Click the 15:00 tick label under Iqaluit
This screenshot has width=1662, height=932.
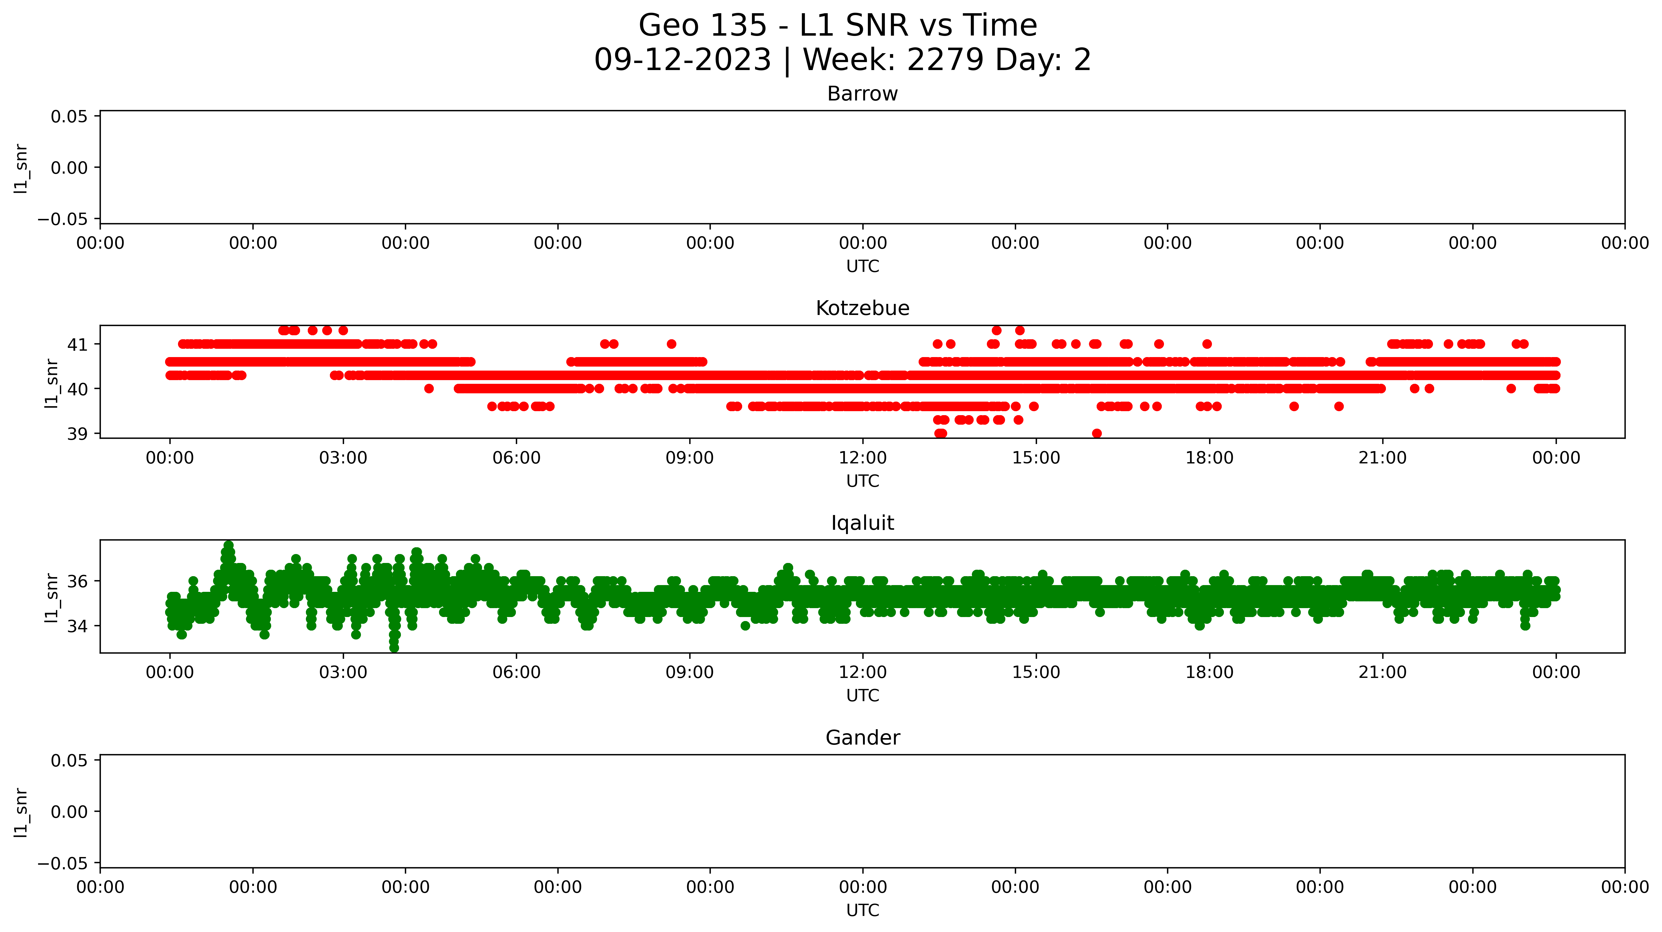(x=1036, y=673)
